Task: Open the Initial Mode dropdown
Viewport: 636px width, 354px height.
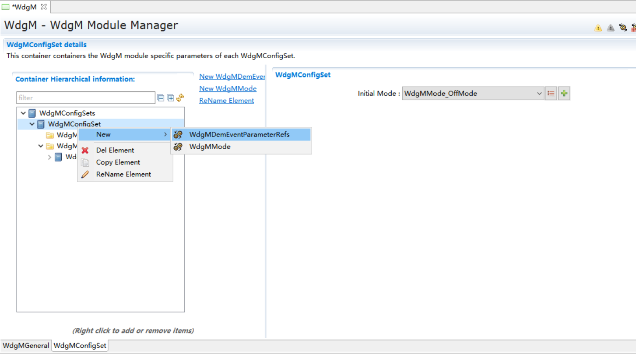Action: 539,94
